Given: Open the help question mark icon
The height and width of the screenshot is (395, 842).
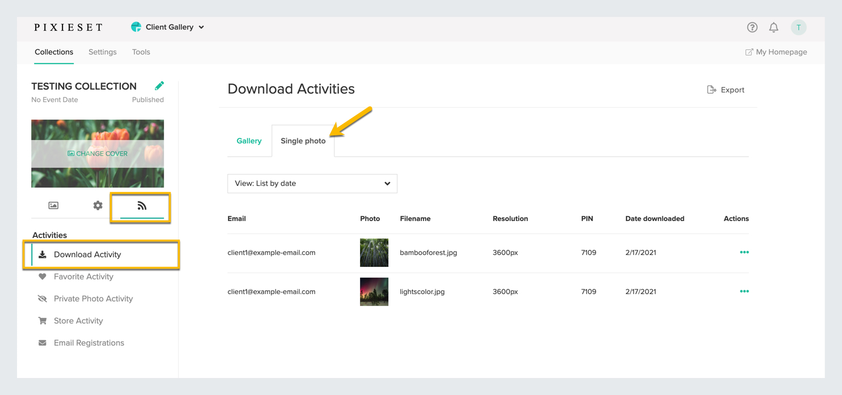Looking at the screenshot, I should pyautogui.click(x=752, y=27).
